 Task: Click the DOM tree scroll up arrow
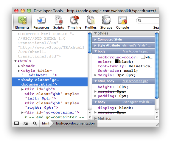(90, 112)
